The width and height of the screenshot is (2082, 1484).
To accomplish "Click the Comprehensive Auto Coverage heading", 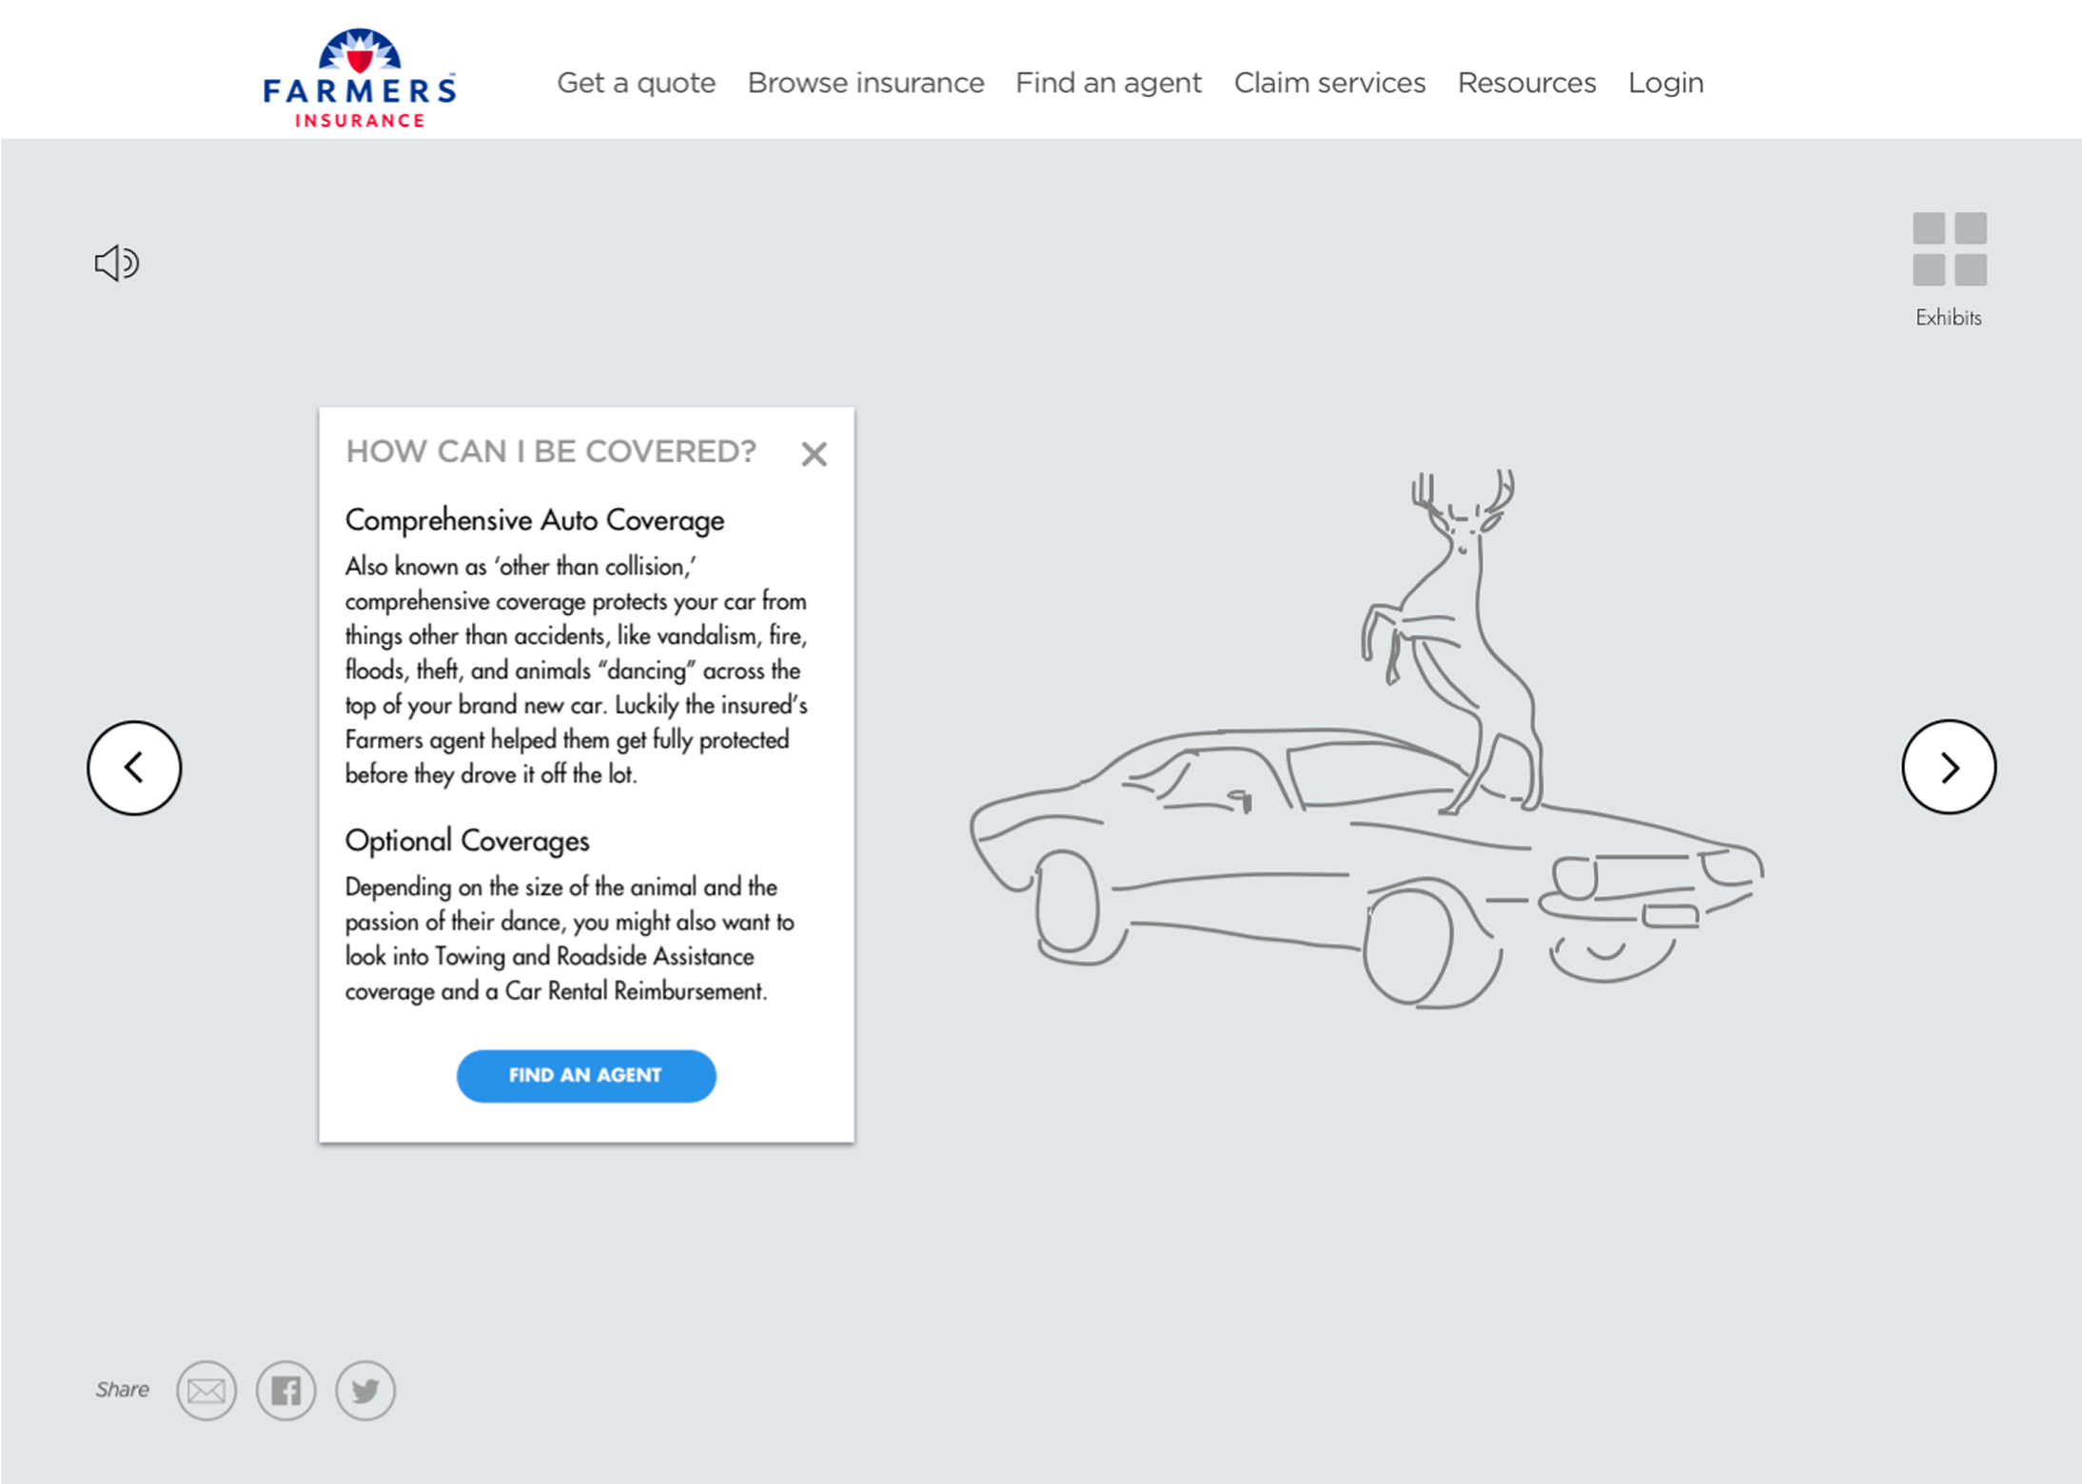I will coord(534,520).
